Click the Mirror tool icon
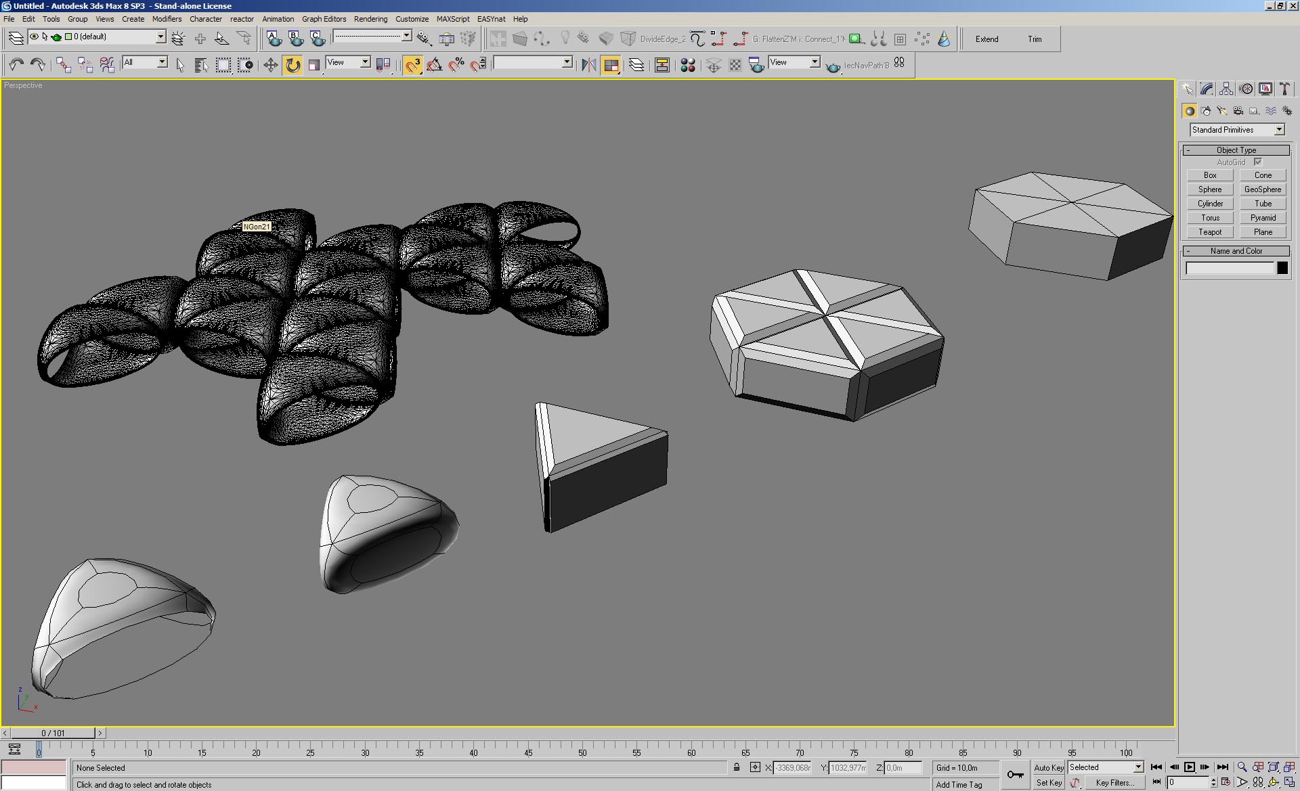The height and width of the screenshot is (791, 1300). click(589, 65)
